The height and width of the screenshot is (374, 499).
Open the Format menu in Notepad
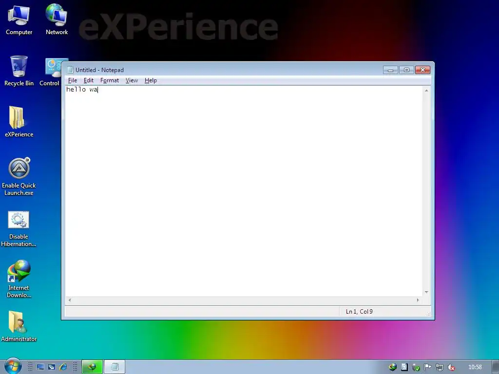[x=110, y=80]
